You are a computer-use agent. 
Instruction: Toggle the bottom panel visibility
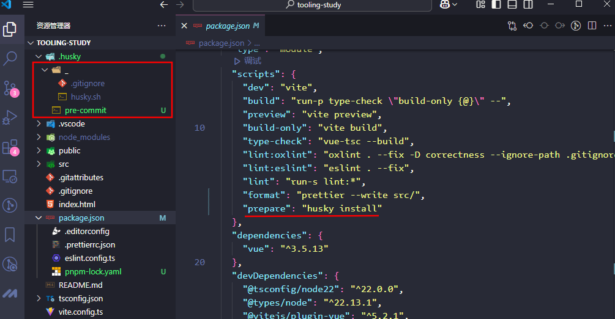pos(512,5)
